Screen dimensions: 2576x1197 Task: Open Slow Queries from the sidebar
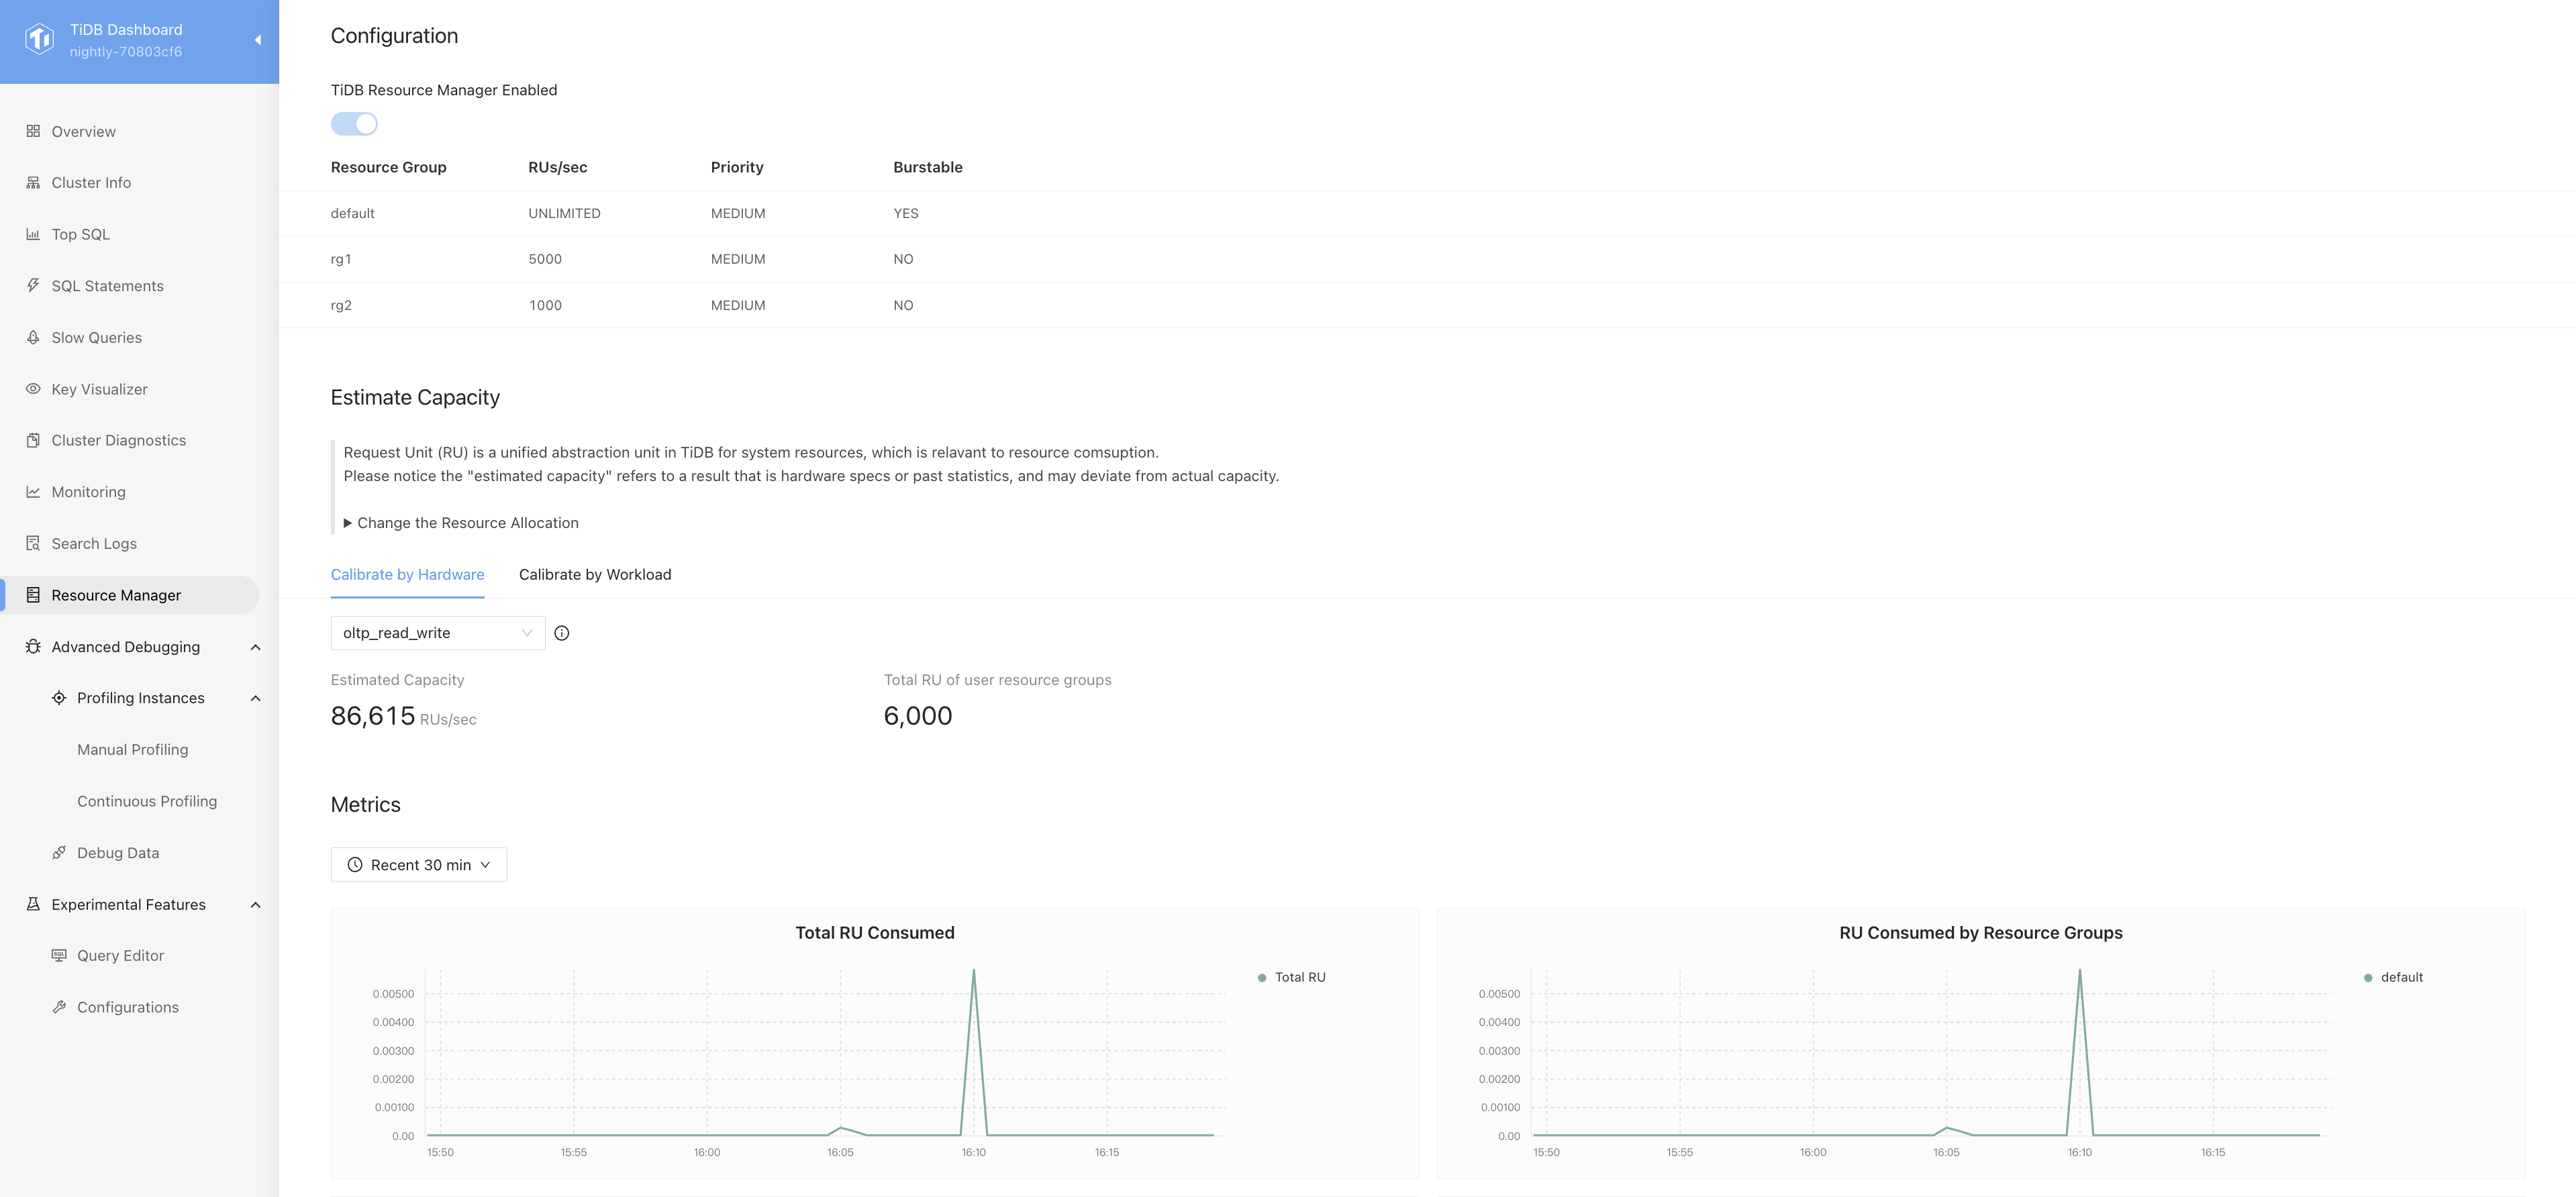pyautogui.click(x=97, y=337)
